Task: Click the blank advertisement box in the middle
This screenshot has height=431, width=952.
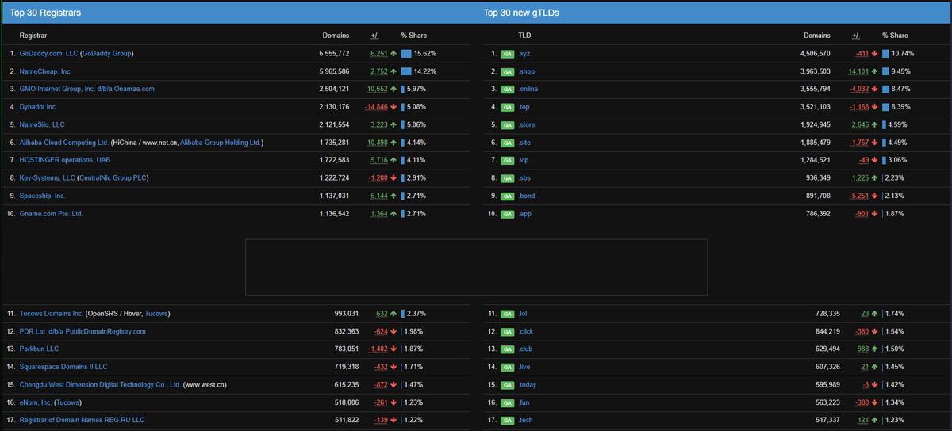Action: click(476, 267)
